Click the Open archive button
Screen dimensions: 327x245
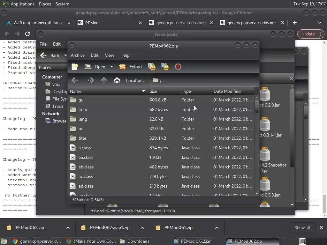point(95,67)
